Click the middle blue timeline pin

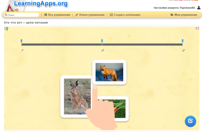pos(102,41)
